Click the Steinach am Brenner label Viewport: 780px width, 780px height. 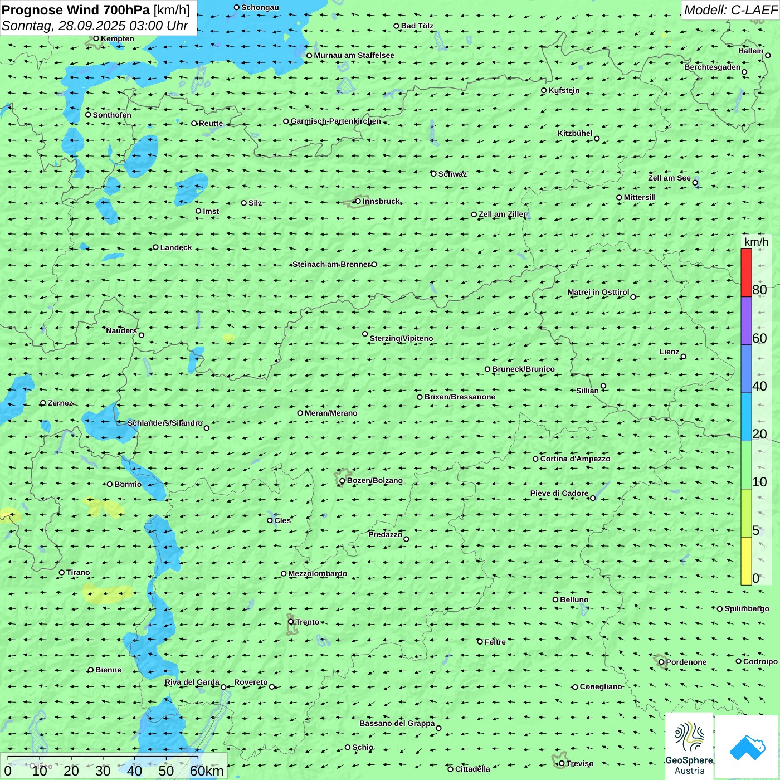(x=331, y=264)
